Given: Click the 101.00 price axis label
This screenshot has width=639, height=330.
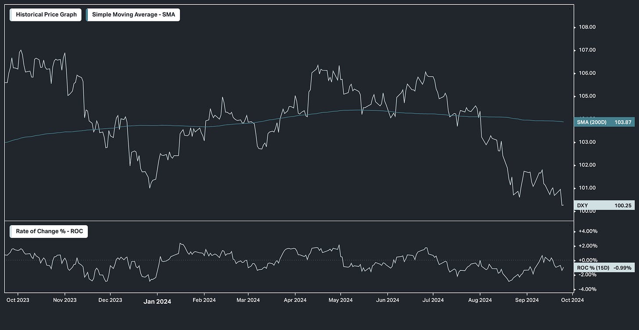Looking at the screenshot, I should pos(588,188).
